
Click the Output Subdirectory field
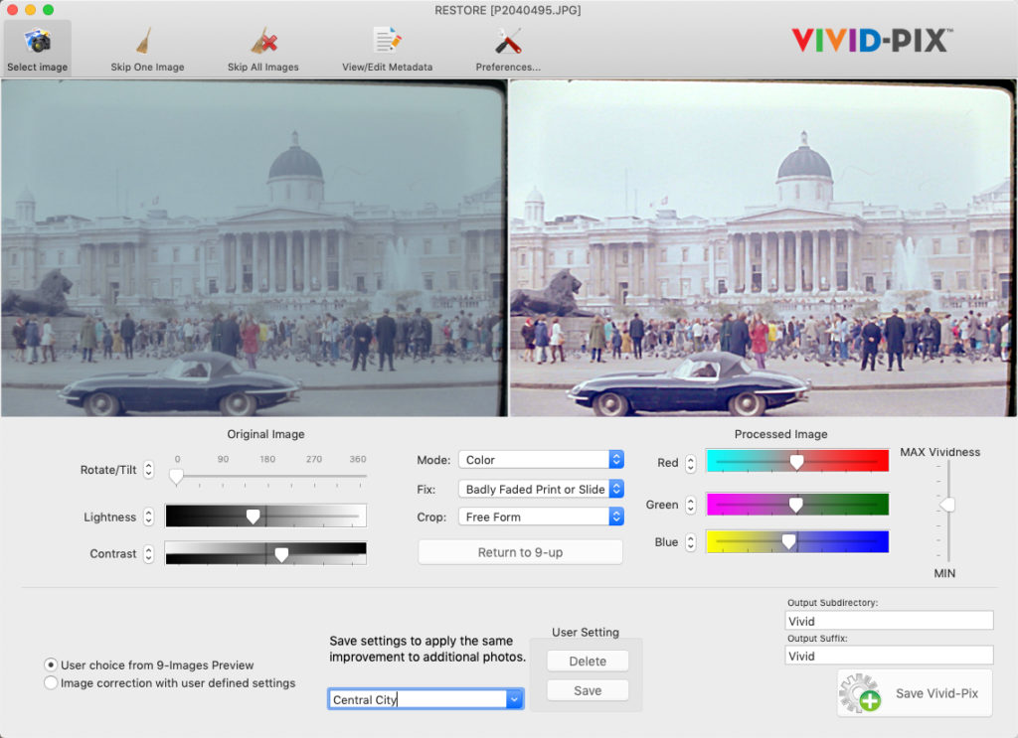889,621
